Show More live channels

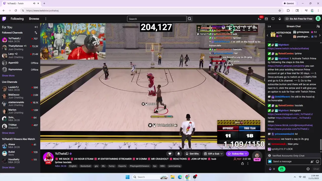click(8, 133)
